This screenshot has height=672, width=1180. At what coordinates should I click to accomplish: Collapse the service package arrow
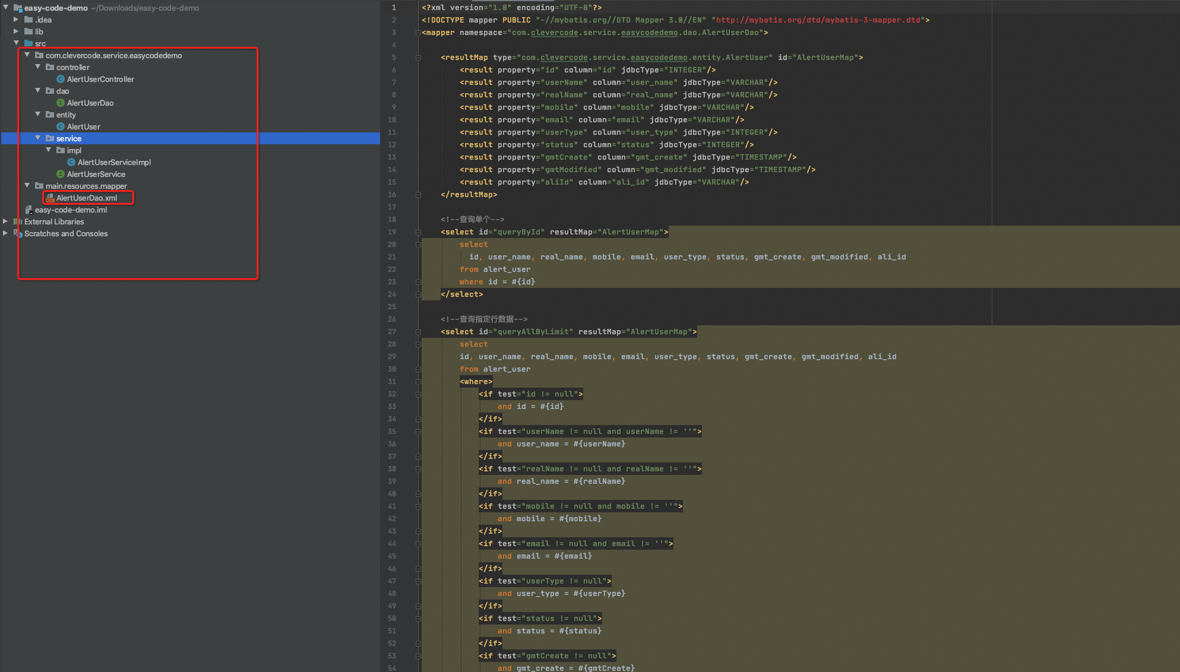[x=38, y=138]
